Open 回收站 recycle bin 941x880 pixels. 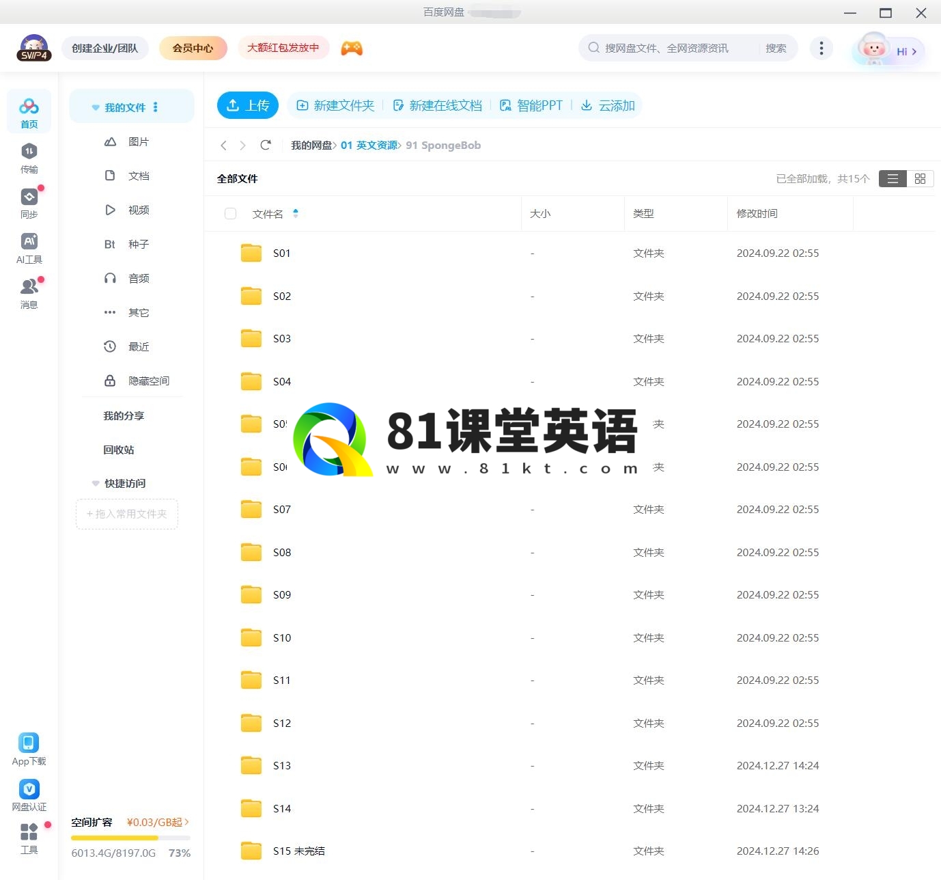click(119, 450)
